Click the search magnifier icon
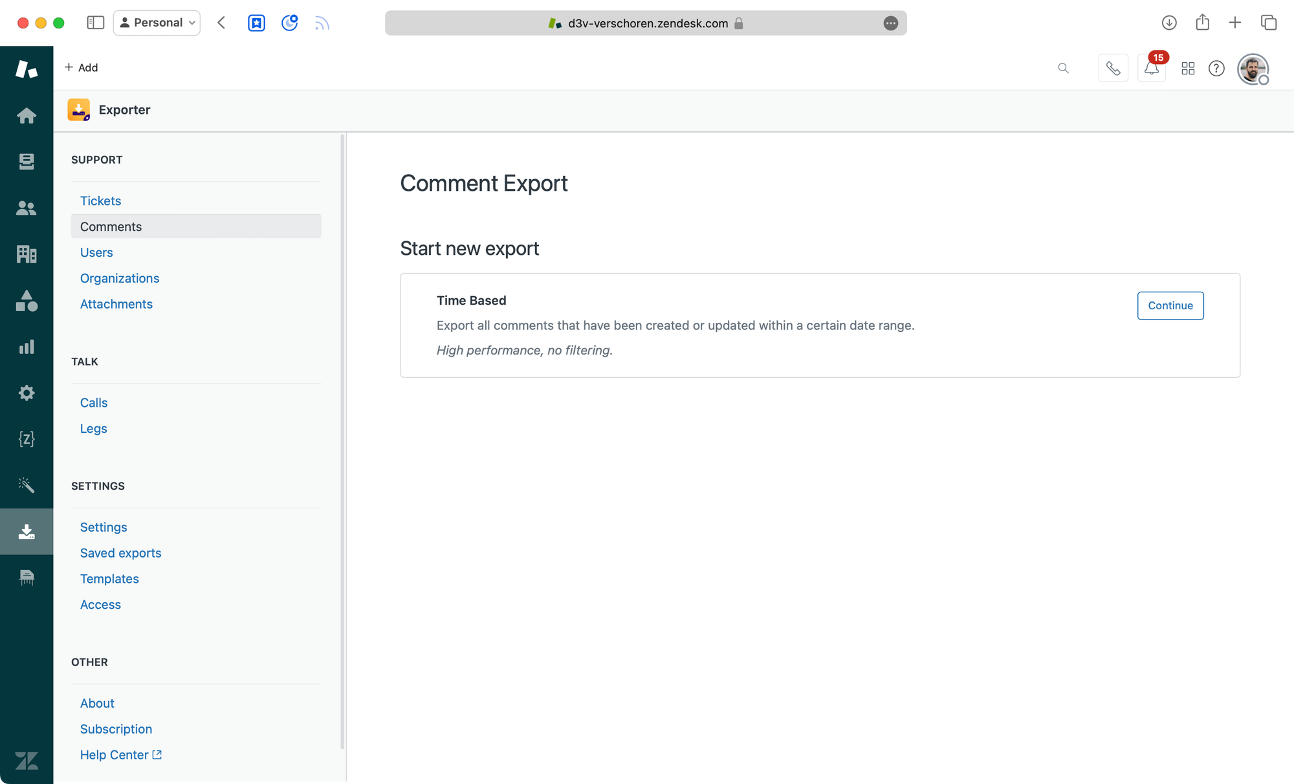The image size is (1294, 784). (1063, 69)
